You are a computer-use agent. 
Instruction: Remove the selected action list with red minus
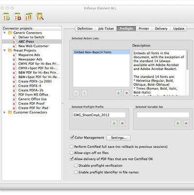[127, 93]
